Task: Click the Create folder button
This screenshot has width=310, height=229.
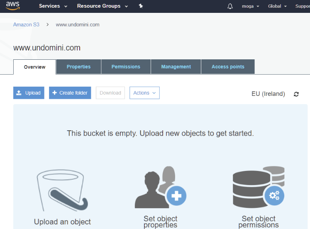Action: coord(70,93)
